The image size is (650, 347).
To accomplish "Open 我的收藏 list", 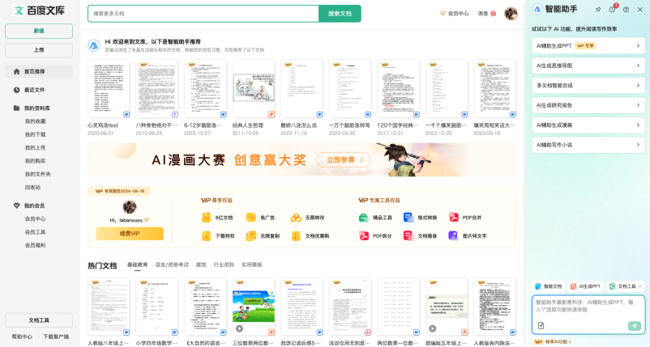I will [x=35, y=121].
